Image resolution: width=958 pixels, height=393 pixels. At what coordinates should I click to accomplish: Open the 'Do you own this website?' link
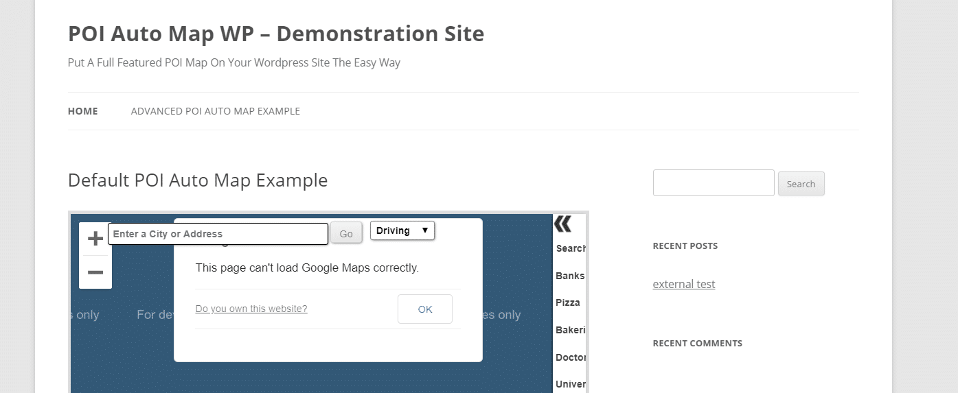pos(251,309)
